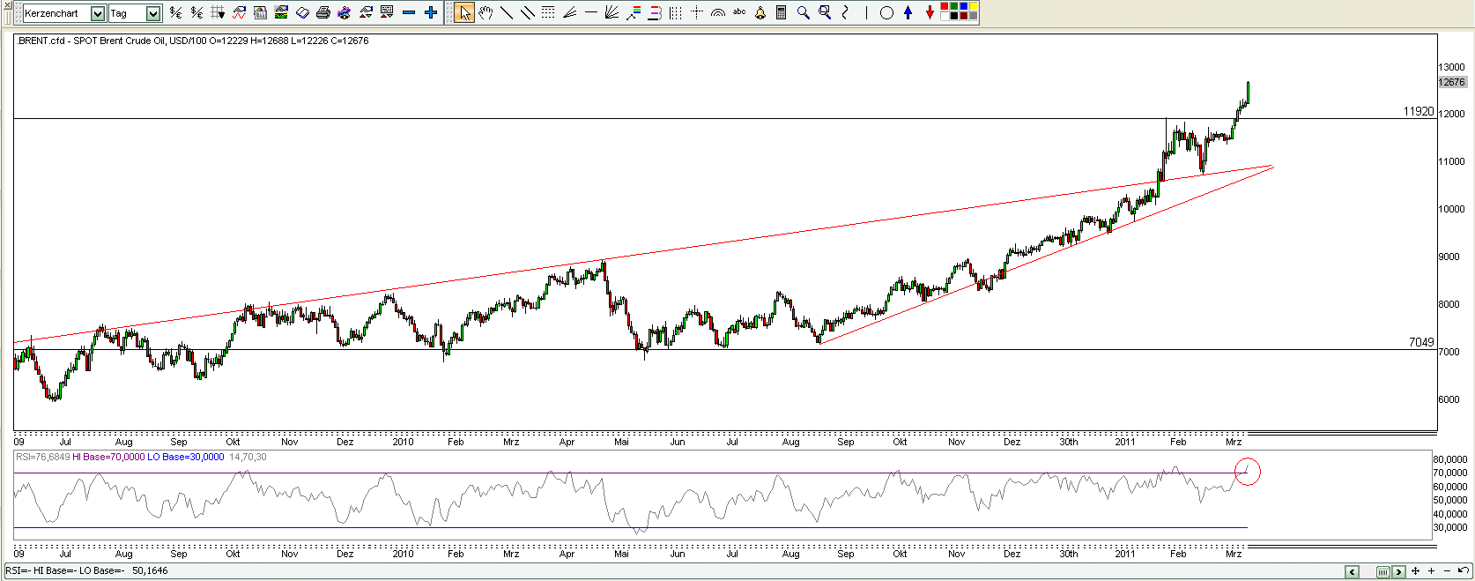Click the 11920 horizontal line label
This screenshot has width=1475, height=581.
[x=1419, y=111]
